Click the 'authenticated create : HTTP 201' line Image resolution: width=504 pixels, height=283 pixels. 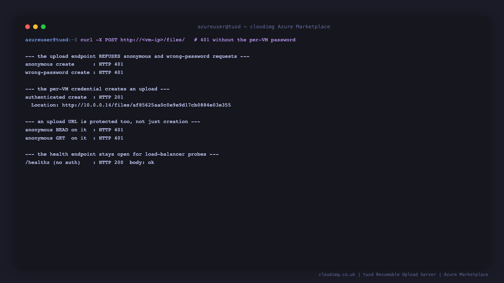[74, 97]
